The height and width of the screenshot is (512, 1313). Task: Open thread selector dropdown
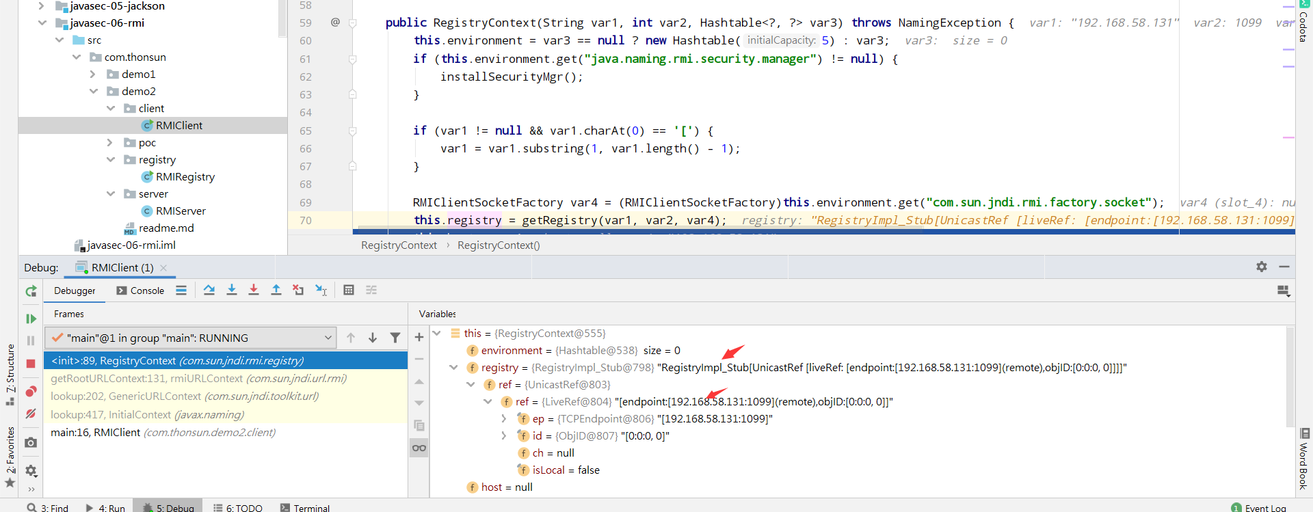pyautogui.click(x=190, y=338)
